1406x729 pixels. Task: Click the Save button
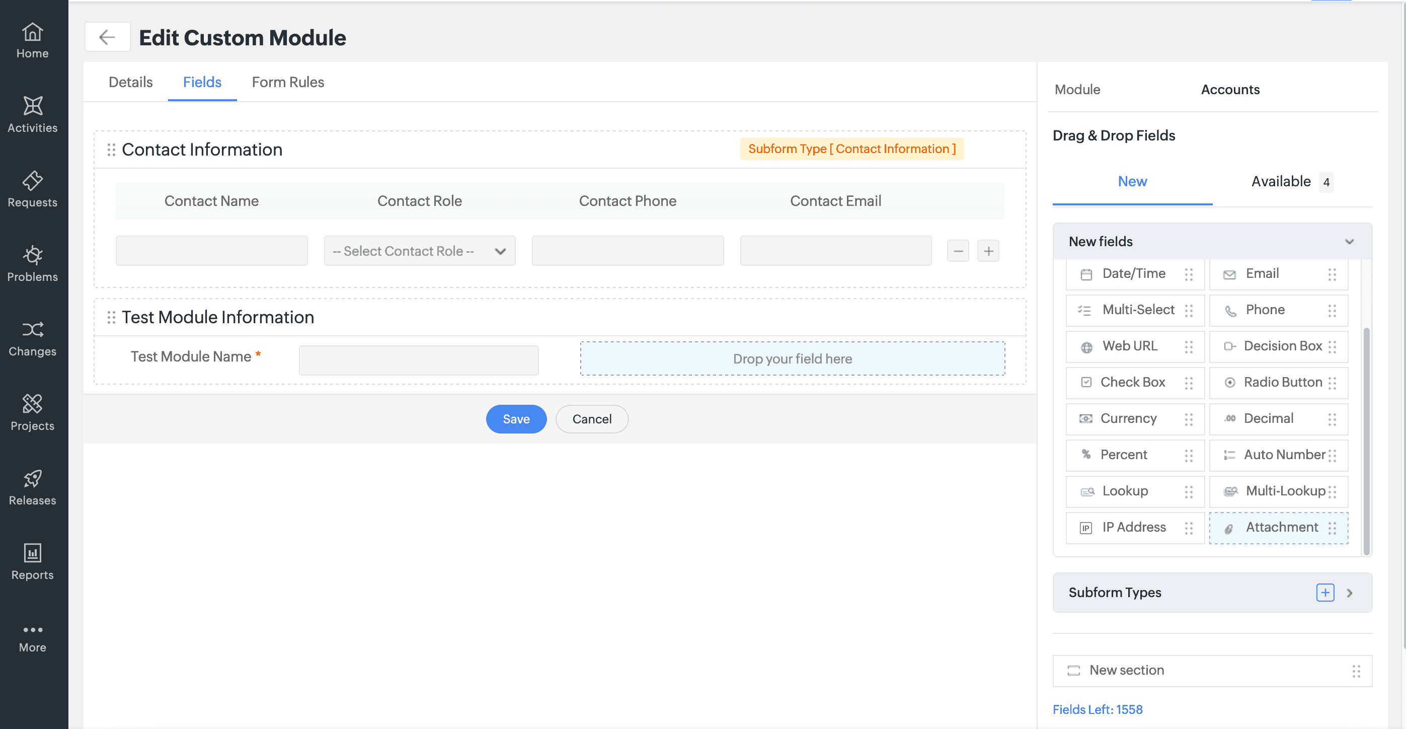[516, 419]
